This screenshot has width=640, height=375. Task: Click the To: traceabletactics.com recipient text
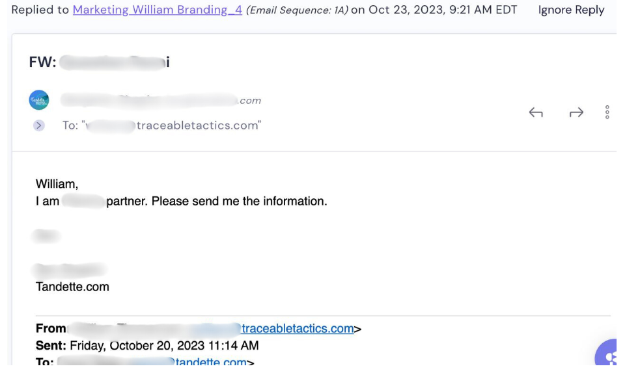[161, 125]
